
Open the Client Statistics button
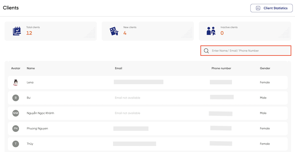pos(271,8)
